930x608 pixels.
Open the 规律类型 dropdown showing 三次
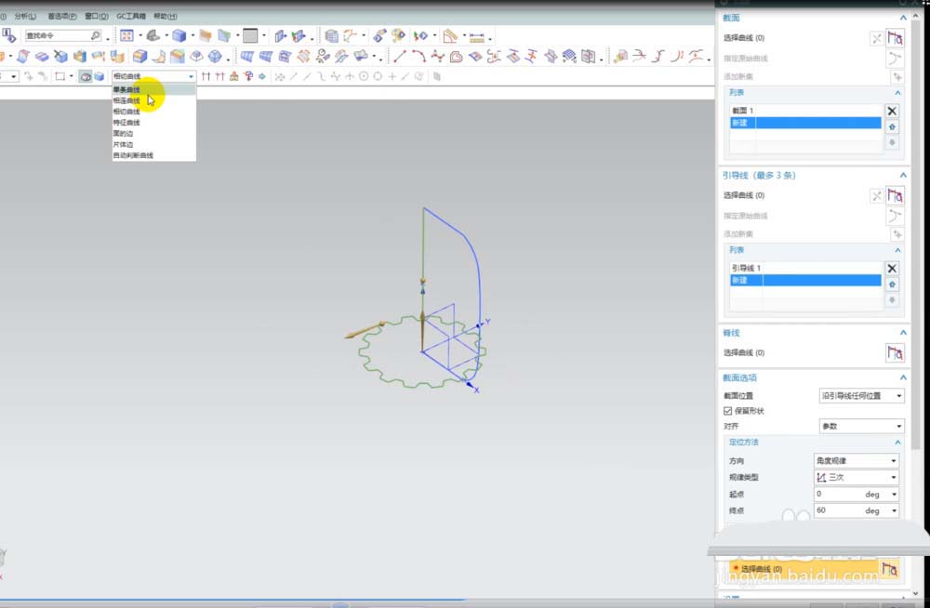point(856,477)
